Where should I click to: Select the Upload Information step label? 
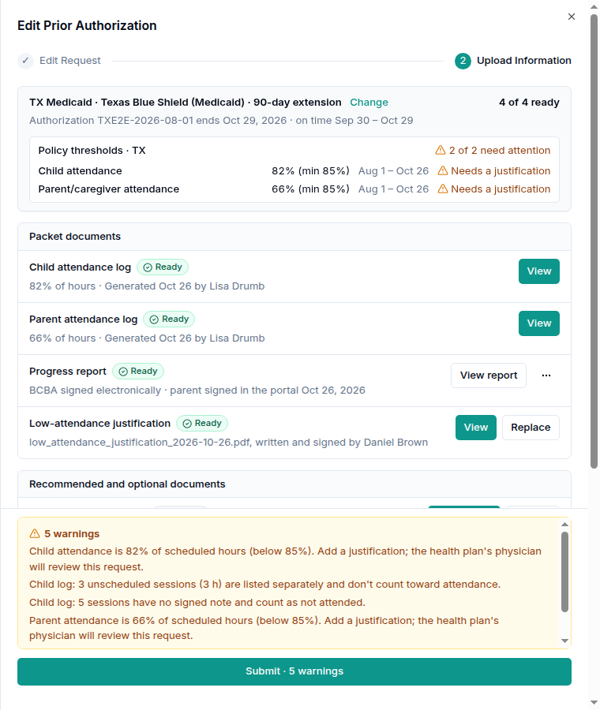pyautogui.click(x=524, y=61)
